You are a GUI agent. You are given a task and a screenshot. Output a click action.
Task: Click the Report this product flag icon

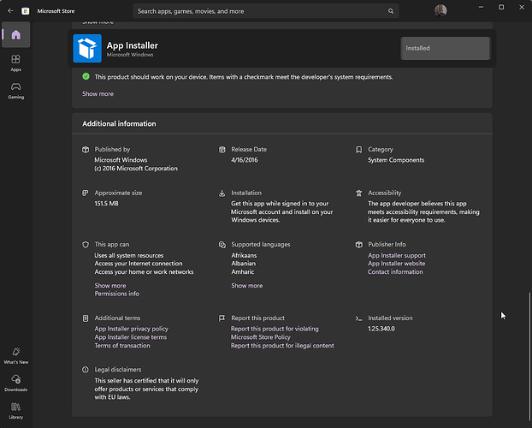(x=222, y=318)
